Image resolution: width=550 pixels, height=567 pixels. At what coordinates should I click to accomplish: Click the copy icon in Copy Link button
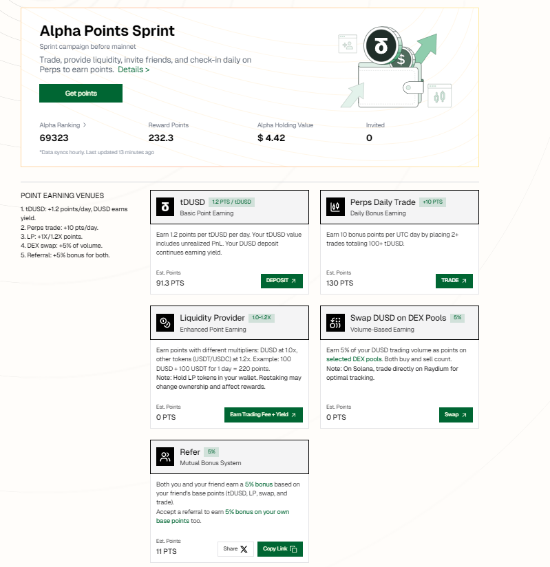pyautogui.click(x=293, y=549)
